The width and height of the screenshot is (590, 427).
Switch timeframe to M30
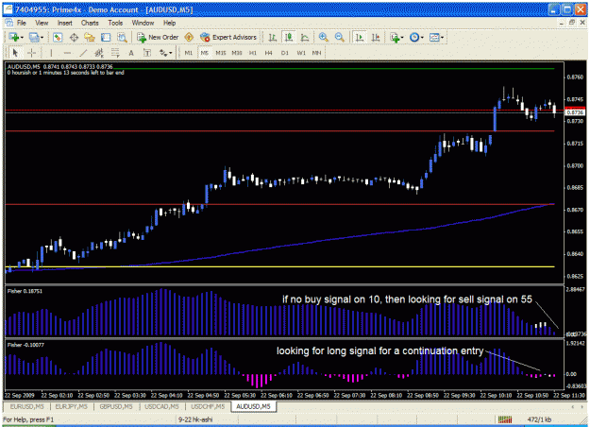pyautogui.click(x=237, y=53)
